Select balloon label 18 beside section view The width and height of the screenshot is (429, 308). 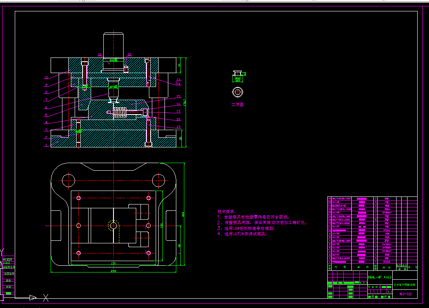coord(178,119)
